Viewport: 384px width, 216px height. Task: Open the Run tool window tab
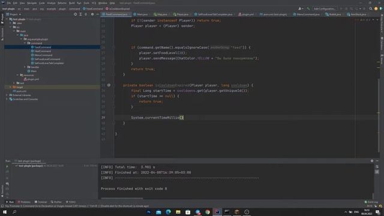point(10,202)
